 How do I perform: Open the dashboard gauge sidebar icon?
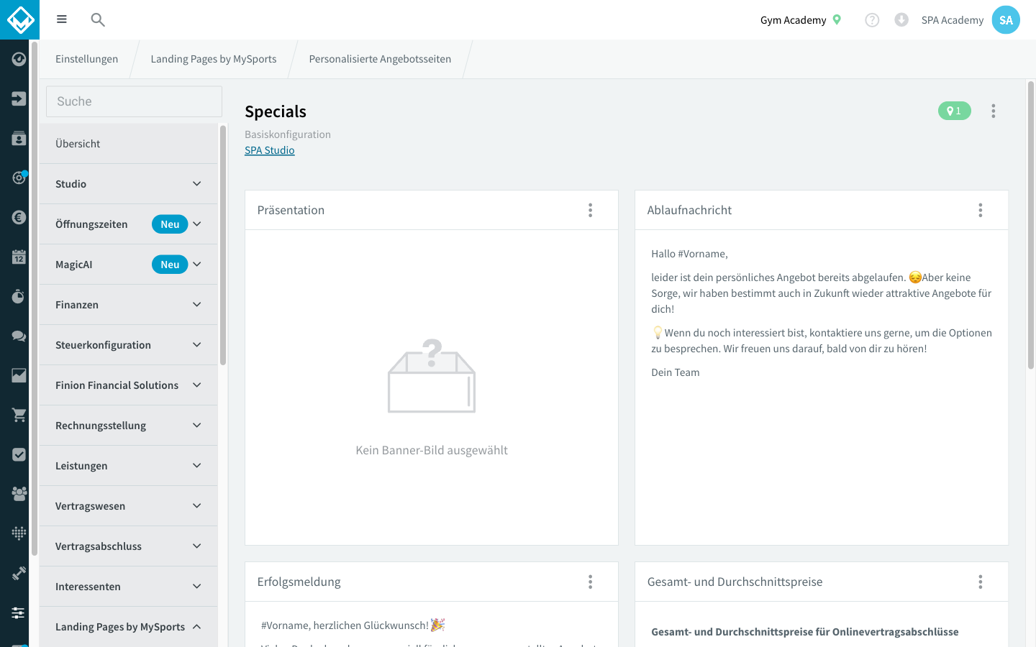click(x=19, y=59)
